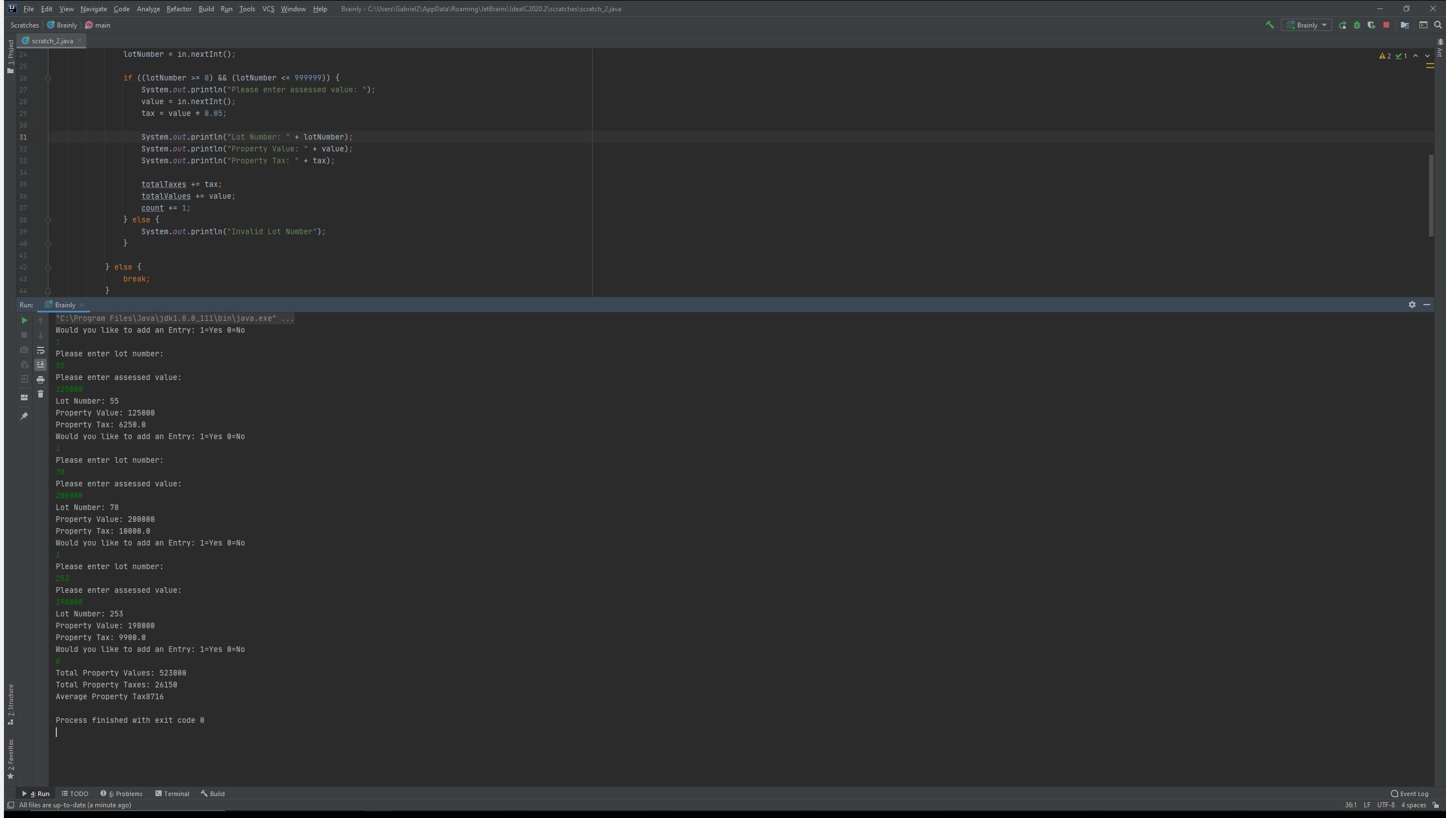Pin the Brainly run tab
Screen dimensions: 1446x818
(24, 416)
